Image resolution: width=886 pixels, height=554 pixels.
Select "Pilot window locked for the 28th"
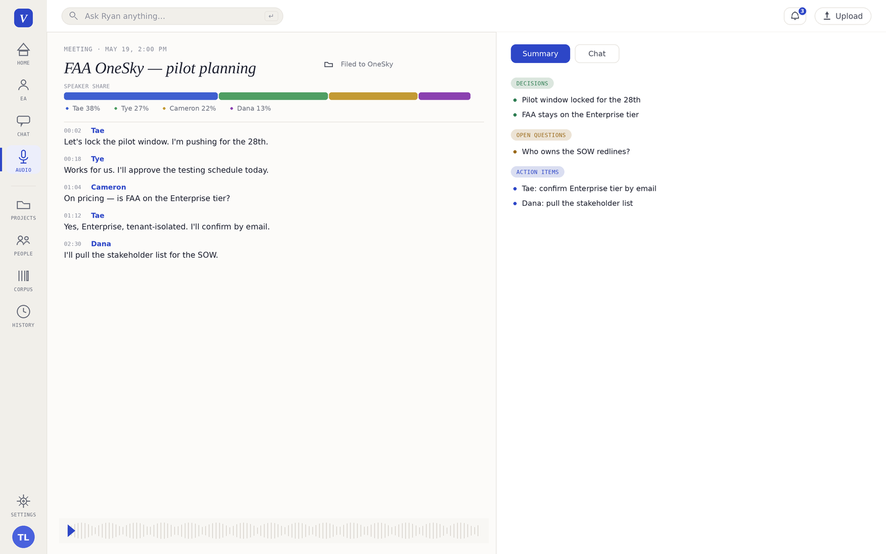[x=581, y=100]
